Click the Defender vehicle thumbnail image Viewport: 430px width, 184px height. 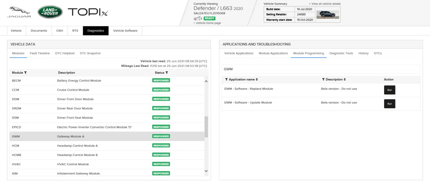(x=328, y=14)
